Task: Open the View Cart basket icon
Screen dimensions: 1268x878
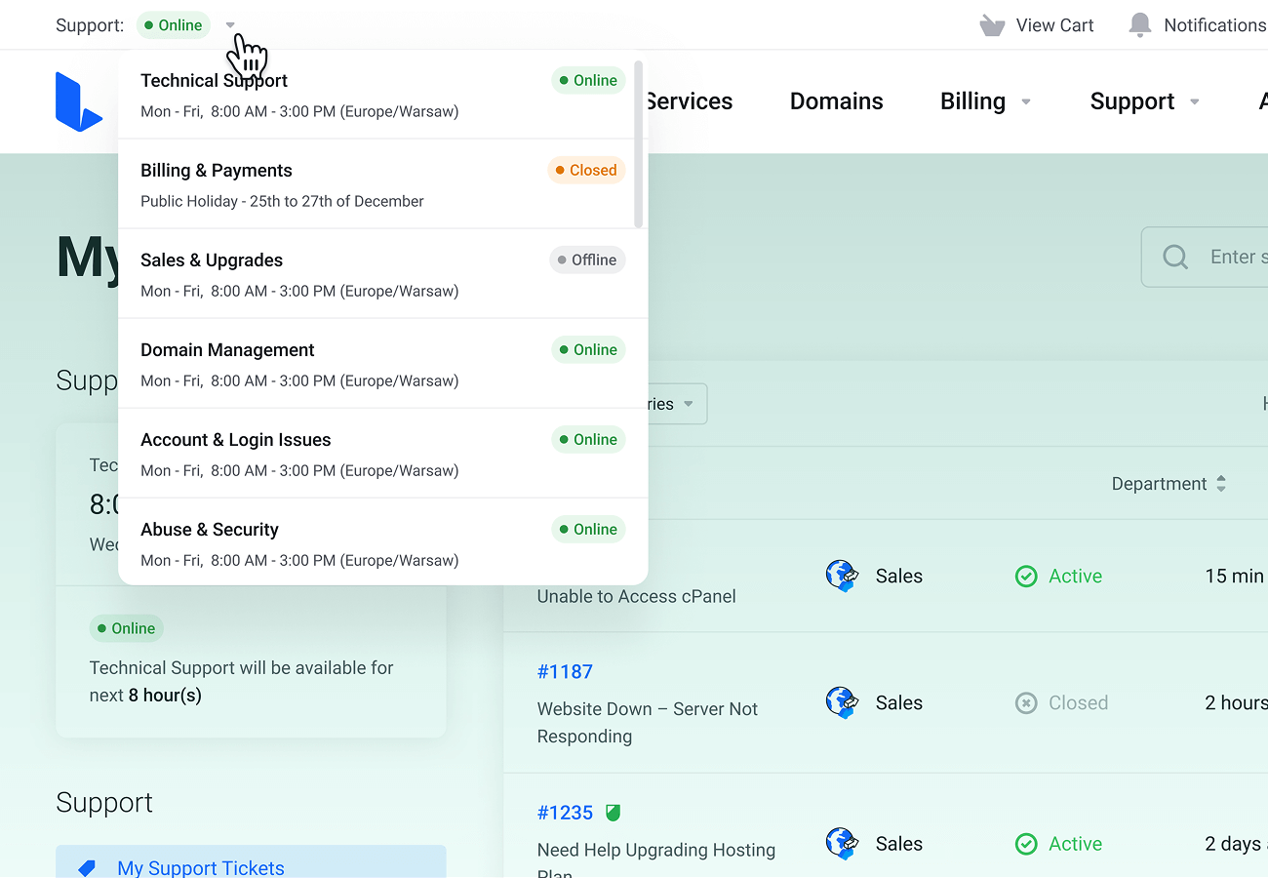Action: click(992, 25)
